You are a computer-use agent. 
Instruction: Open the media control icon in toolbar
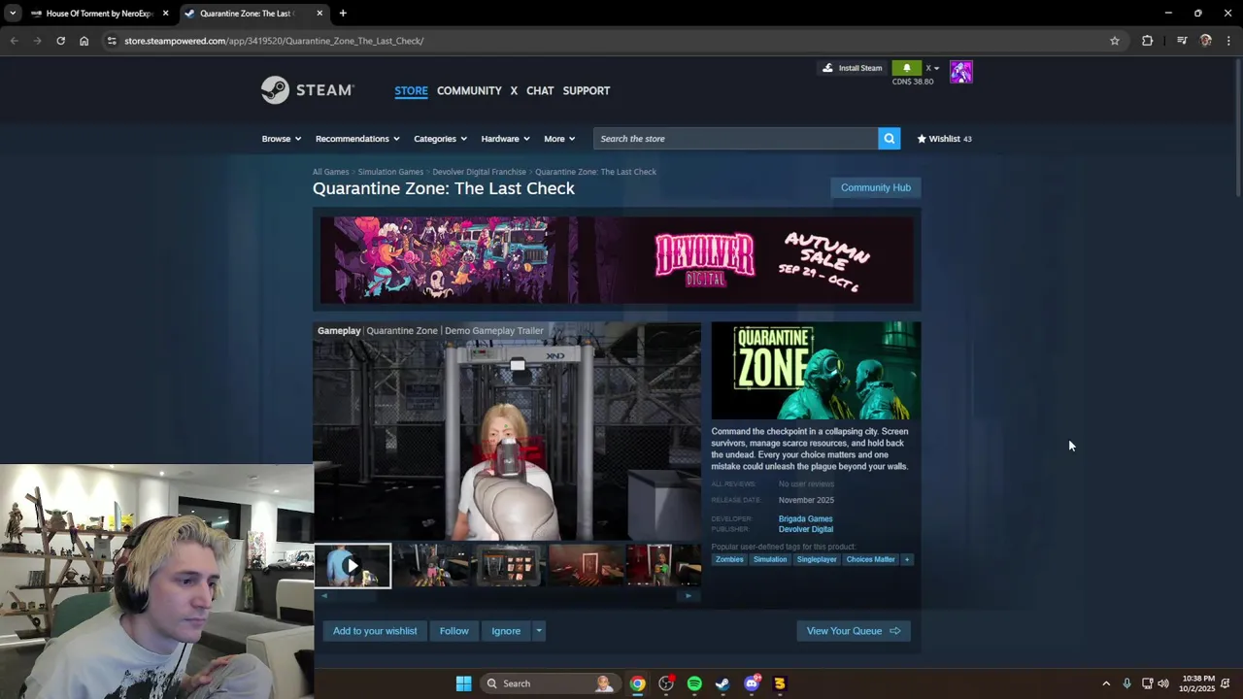[1182, 41]
